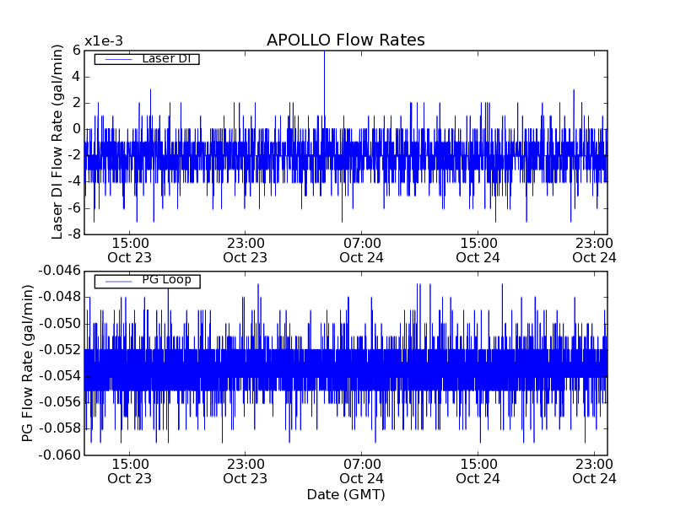Click the 0 y-axis tick in top plot
The height and width of the screenshot is (506, 675).
point(75,129)
